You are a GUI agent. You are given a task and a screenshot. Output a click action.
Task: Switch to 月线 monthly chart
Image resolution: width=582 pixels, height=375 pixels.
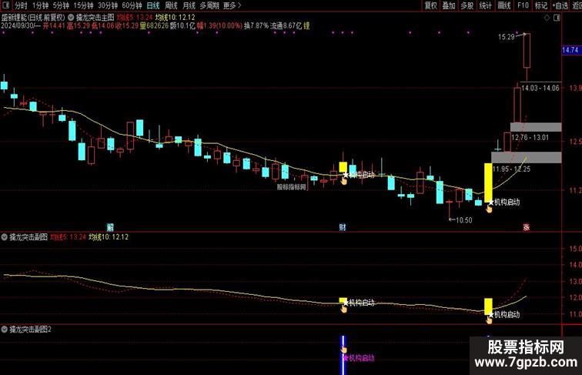(189, 5)
